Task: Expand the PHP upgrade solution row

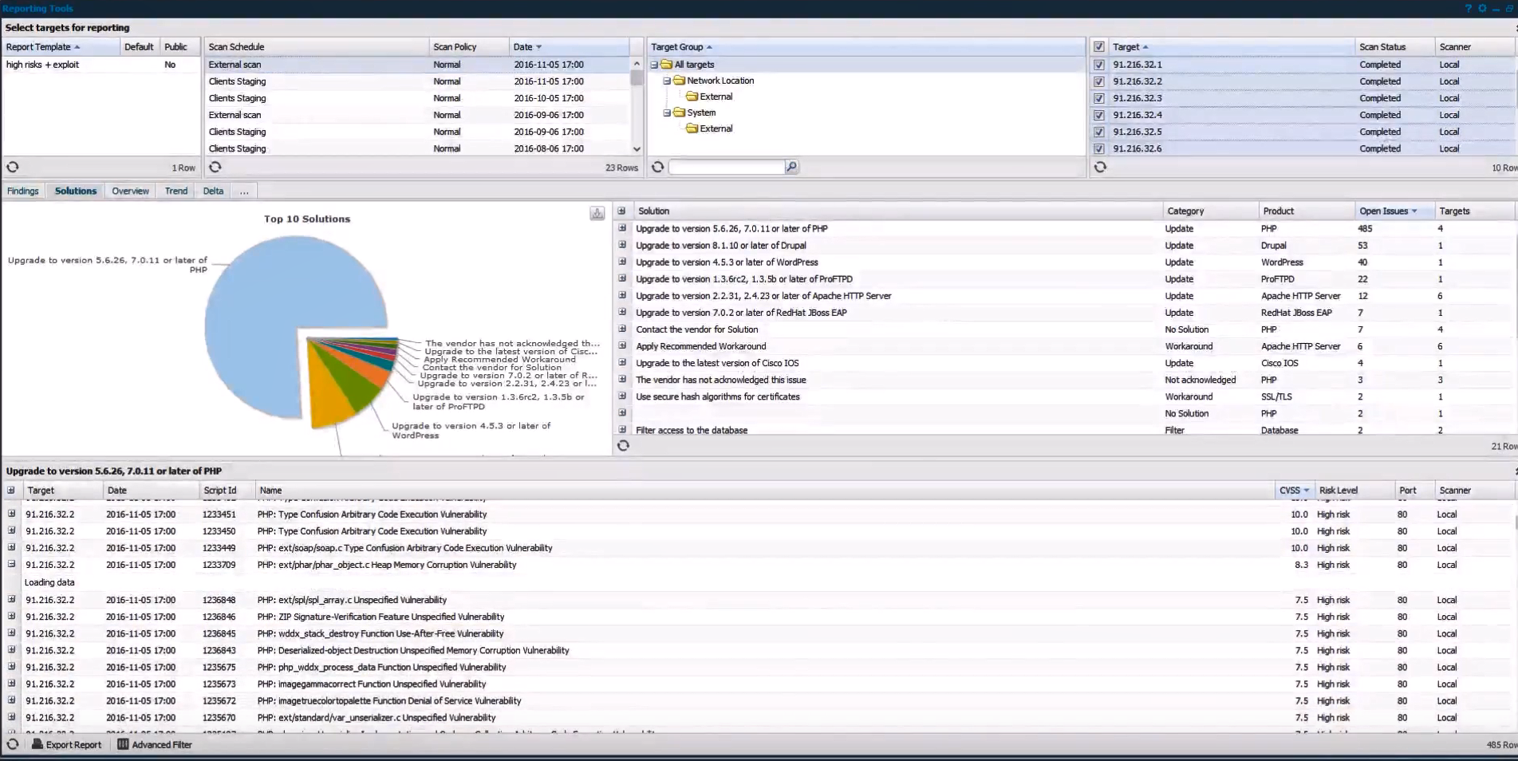Action: point(622,228)
